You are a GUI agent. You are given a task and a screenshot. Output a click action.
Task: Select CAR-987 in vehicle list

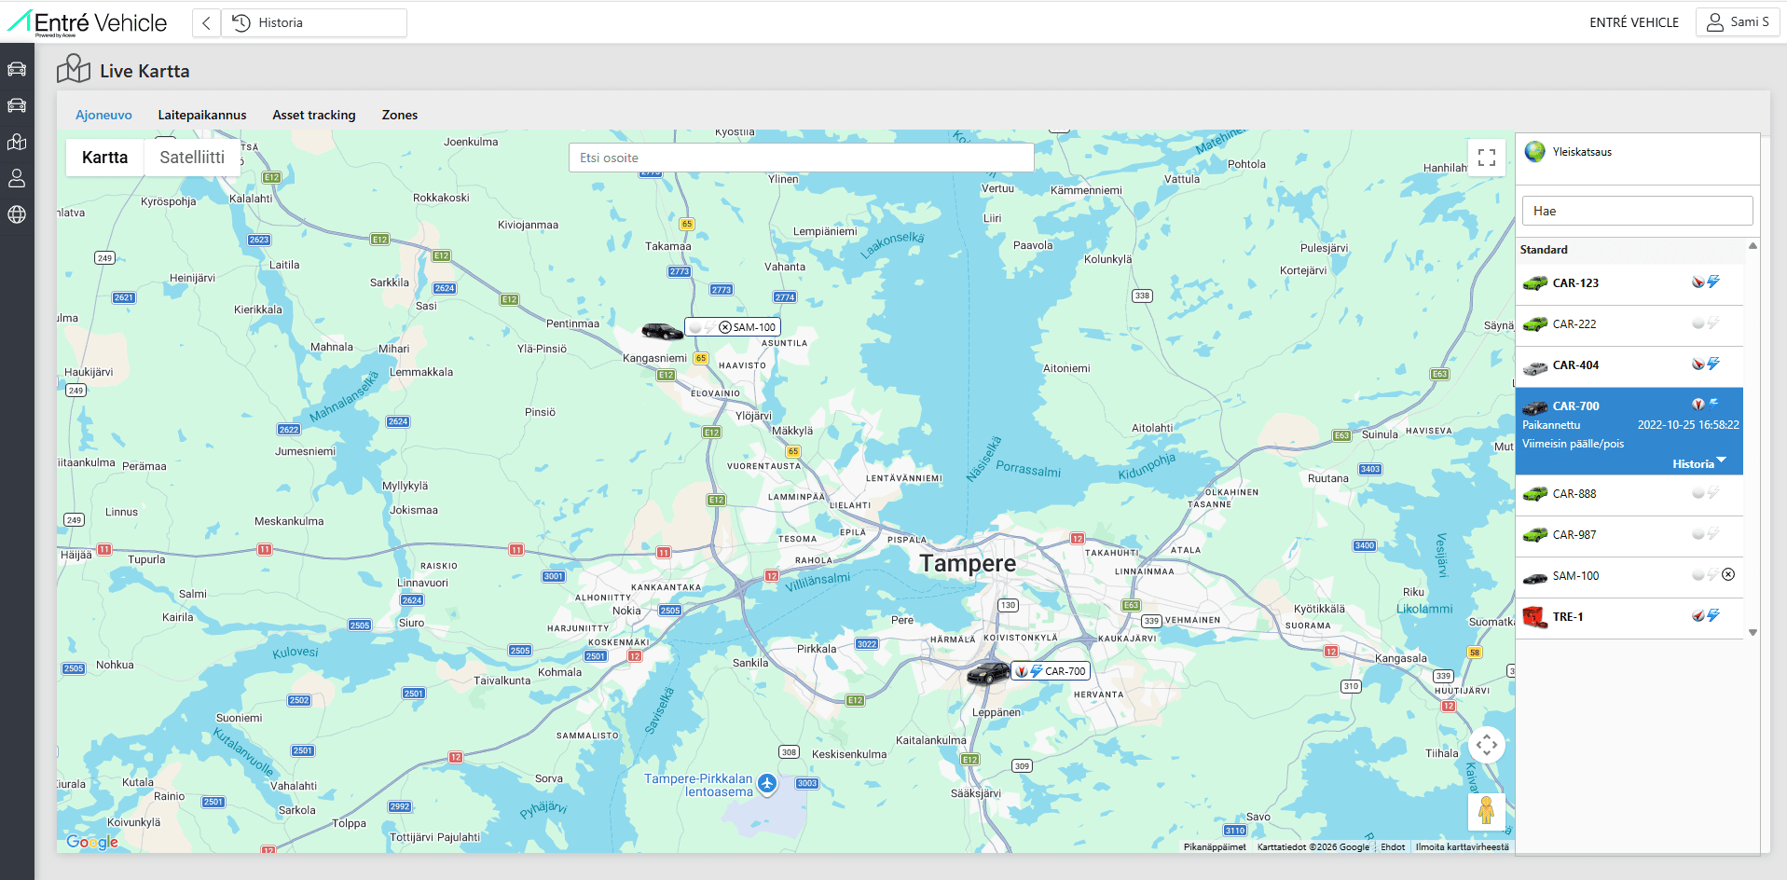[1629, 535]
